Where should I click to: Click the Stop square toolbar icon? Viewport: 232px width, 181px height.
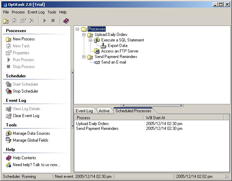[53, 21]
